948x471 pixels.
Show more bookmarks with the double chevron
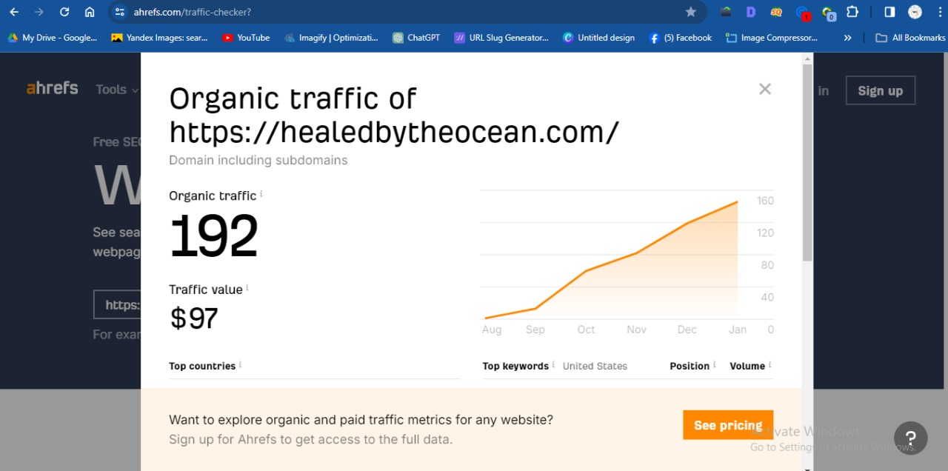(x=847, y=38)
